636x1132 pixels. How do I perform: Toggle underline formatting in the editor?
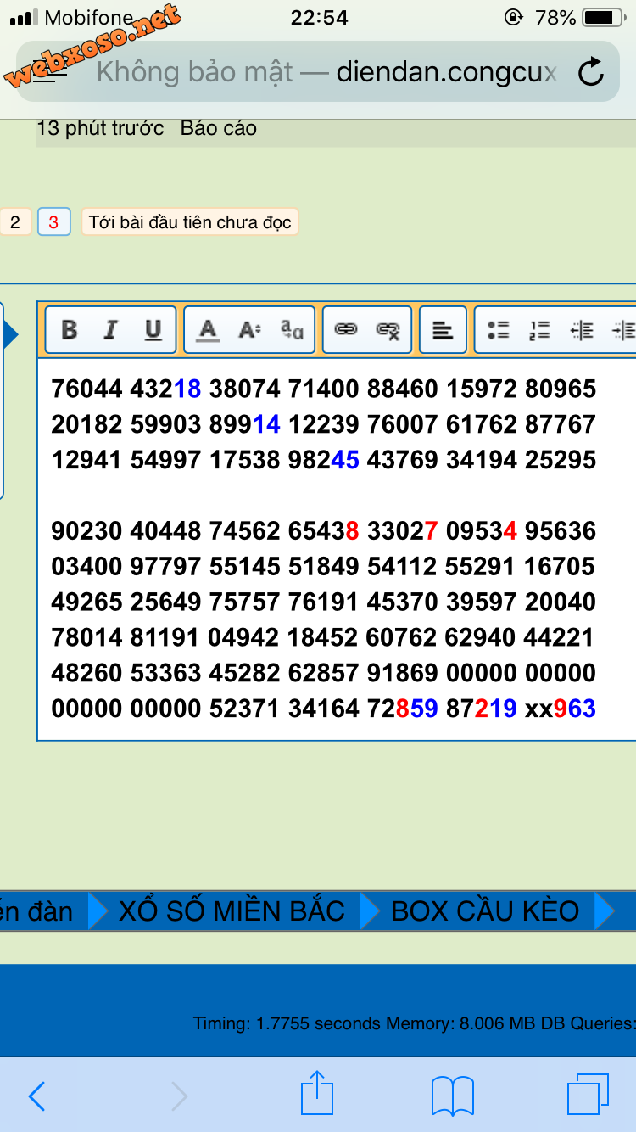pos(153,330)
